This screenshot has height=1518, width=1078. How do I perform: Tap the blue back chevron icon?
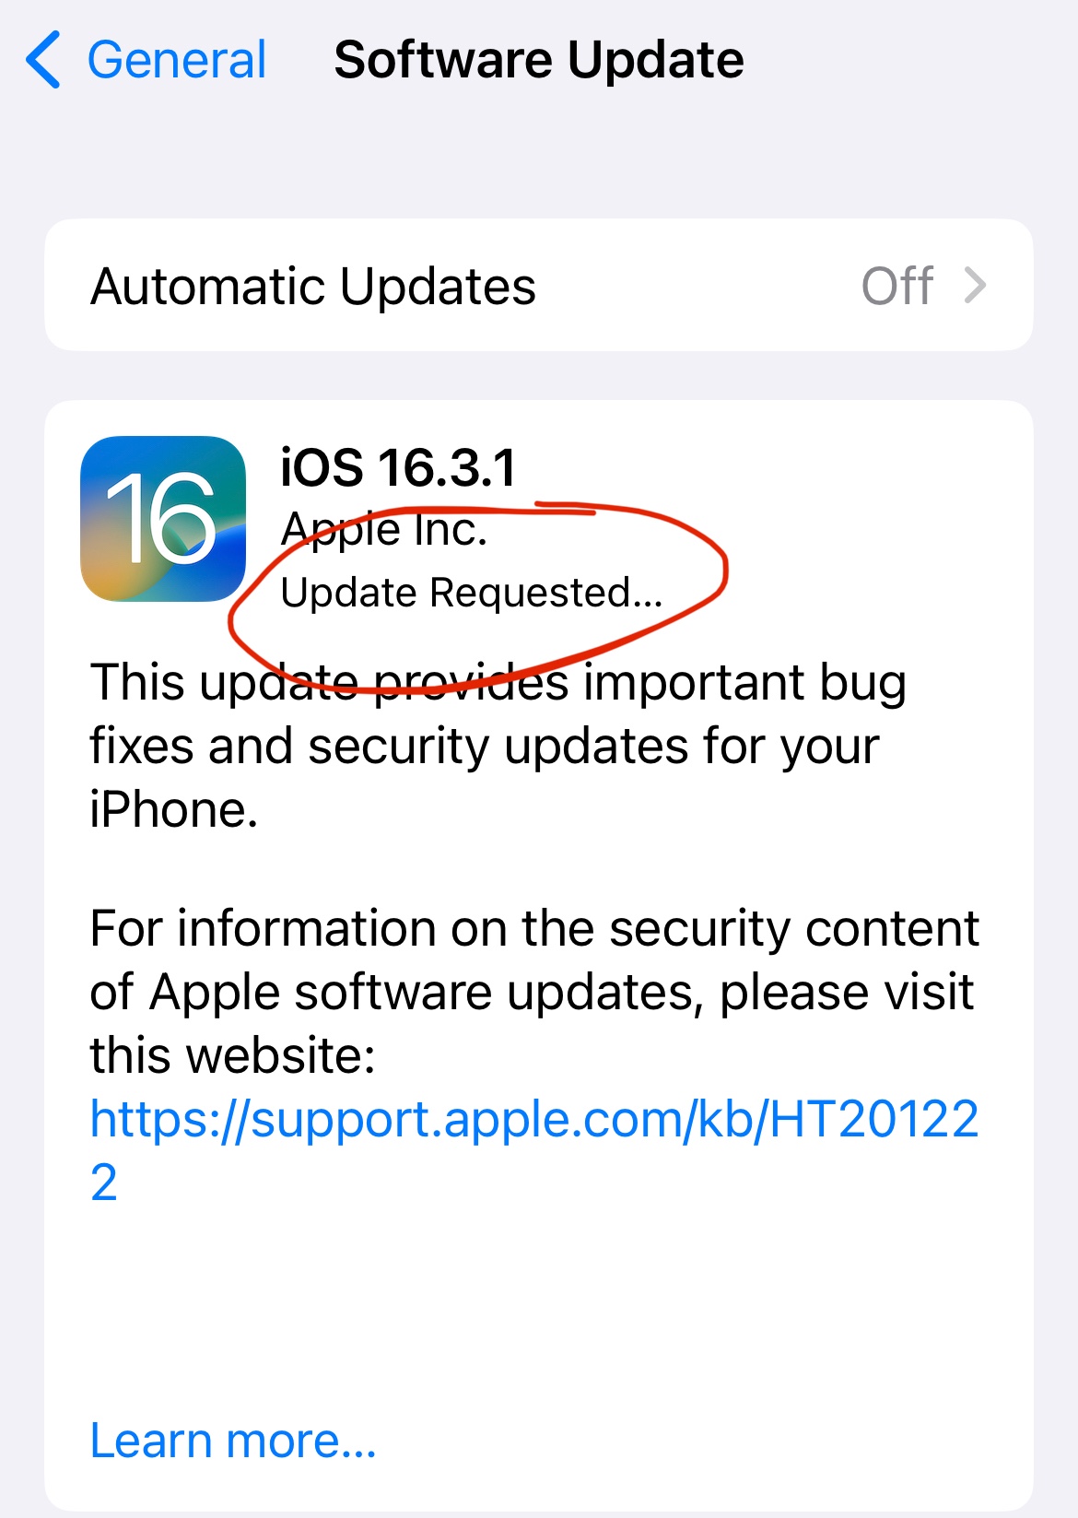click(x=44, y=60)
